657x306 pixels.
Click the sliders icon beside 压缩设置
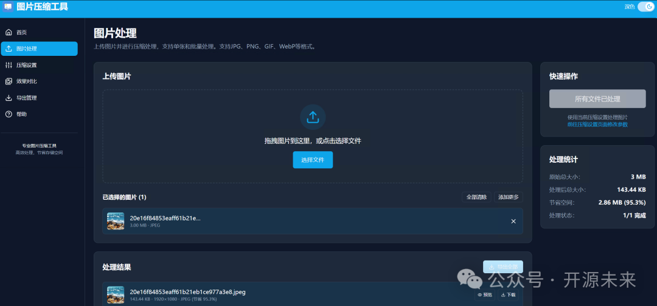click(9, 65)
